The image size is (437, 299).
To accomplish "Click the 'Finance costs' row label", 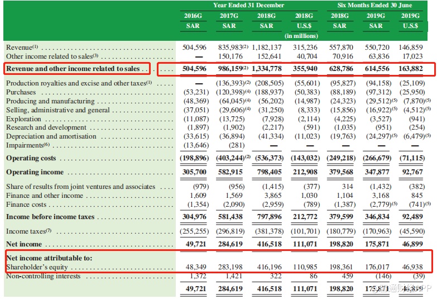I will [x=27, y=205].
